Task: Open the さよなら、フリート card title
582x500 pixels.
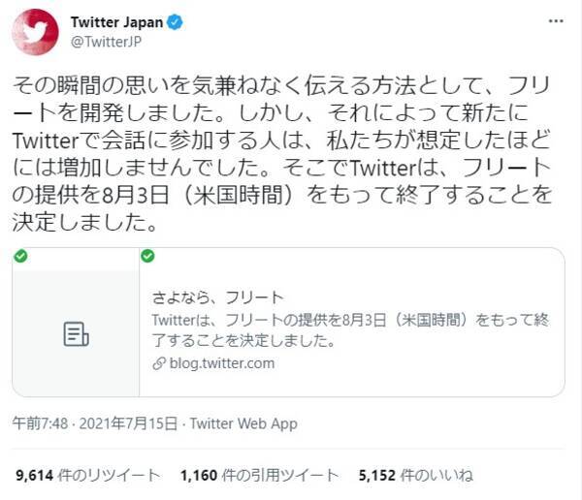Action: click(x=218, y=297)
